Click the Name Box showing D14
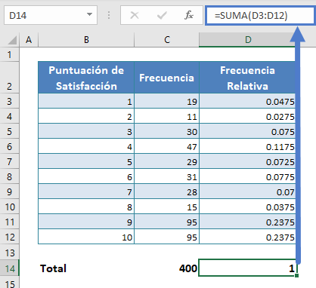Viewport: 316px width, 288px height. [51, 16]
